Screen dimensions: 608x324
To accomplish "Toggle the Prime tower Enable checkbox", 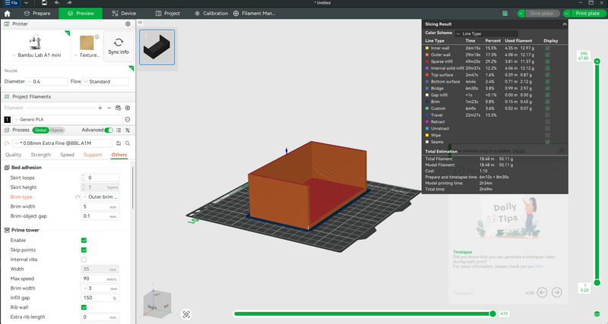I will [x=84, y=241].
